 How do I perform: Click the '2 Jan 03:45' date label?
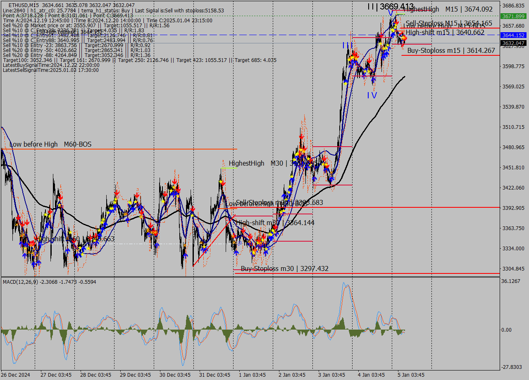(x=292, y=375)
